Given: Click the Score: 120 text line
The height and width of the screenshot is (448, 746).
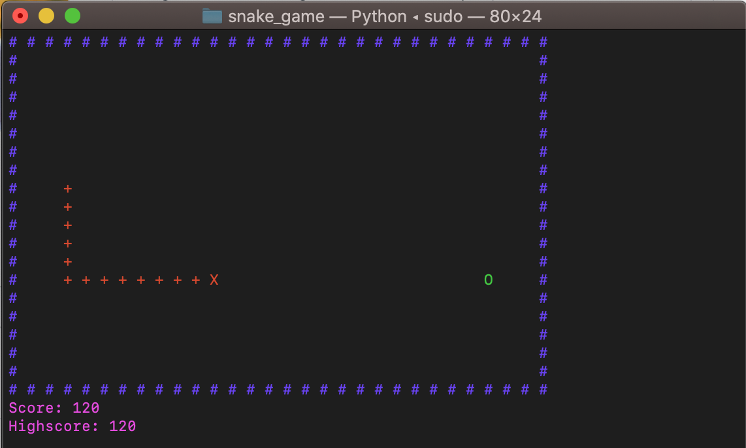Looking at the screenshot, I should point(54,408).
